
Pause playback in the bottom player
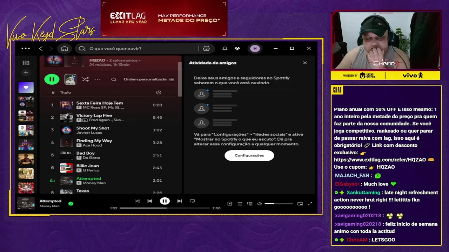165,201
